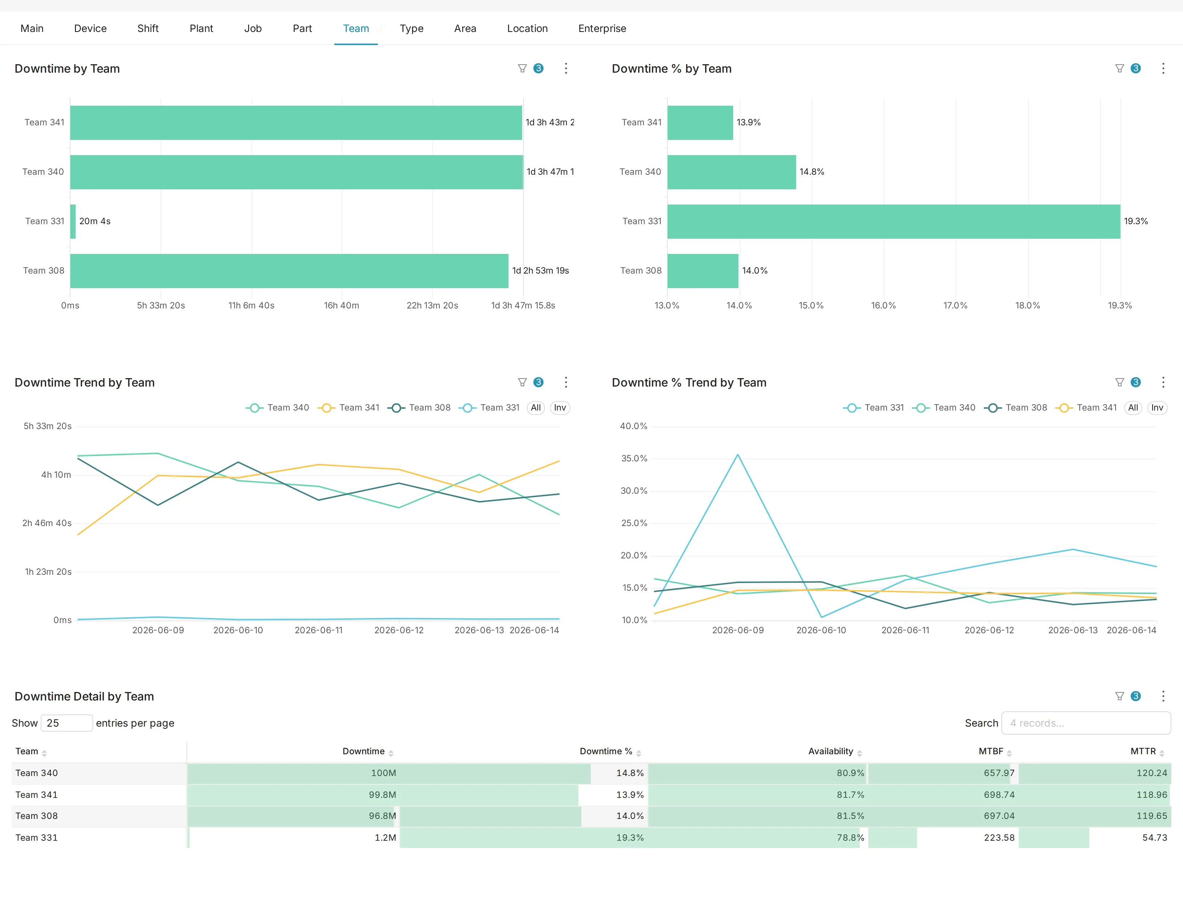Viewport: 1183px width, 917px height.
Task: Toggle Team 331 series in Downtime % Trend legend
Action: (873, 408)
